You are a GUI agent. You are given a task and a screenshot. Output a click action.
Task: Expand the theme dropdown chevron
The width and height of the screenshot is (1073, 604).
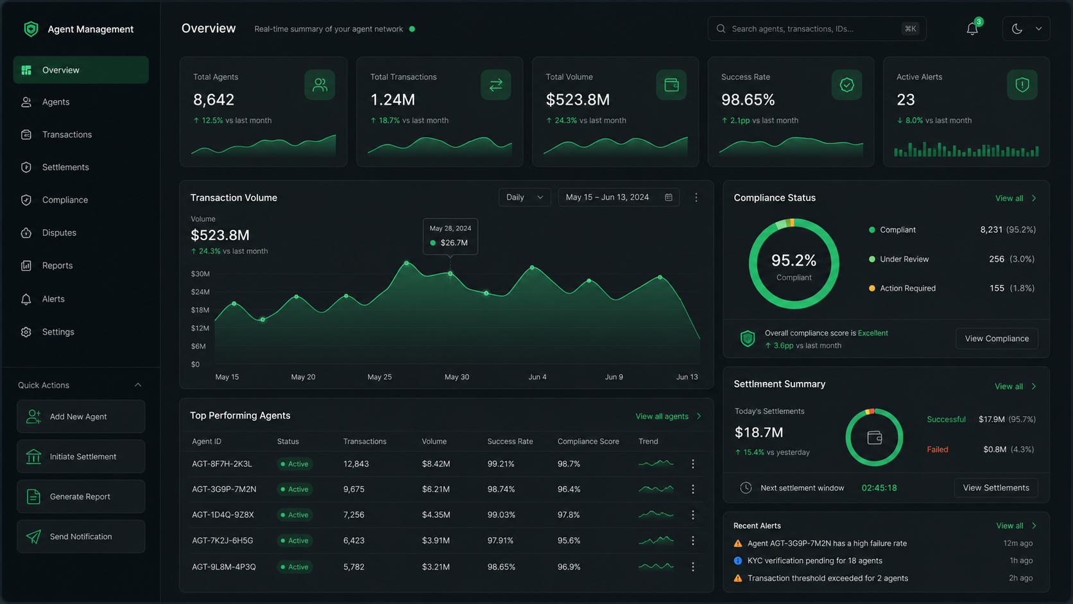(1038, 29)
